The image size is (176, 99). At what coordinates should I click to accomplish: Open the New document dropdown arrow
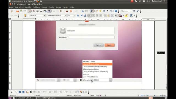click(x=14, y=11)
